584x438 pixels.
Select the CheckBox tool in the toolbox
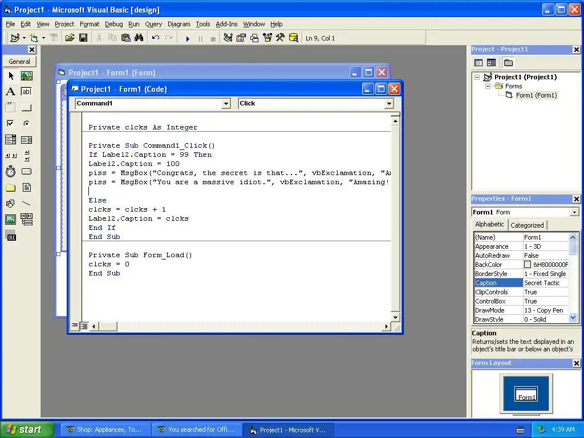click(x=11, y=123)
